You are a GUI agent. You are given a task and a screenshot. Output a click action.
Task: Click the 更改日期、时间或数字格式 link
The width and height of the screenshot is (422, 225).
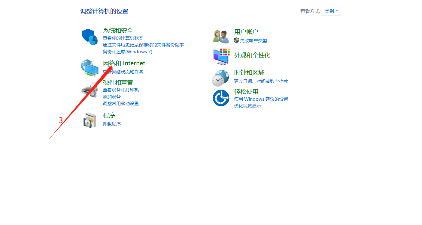[x=261, y=81]
